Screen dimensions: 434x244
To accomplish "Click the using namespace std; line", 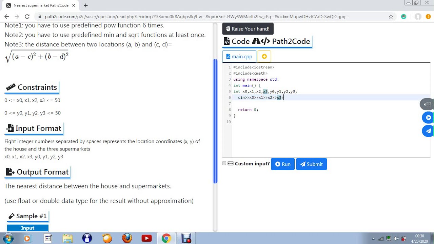I will click(x=256, y=79).
